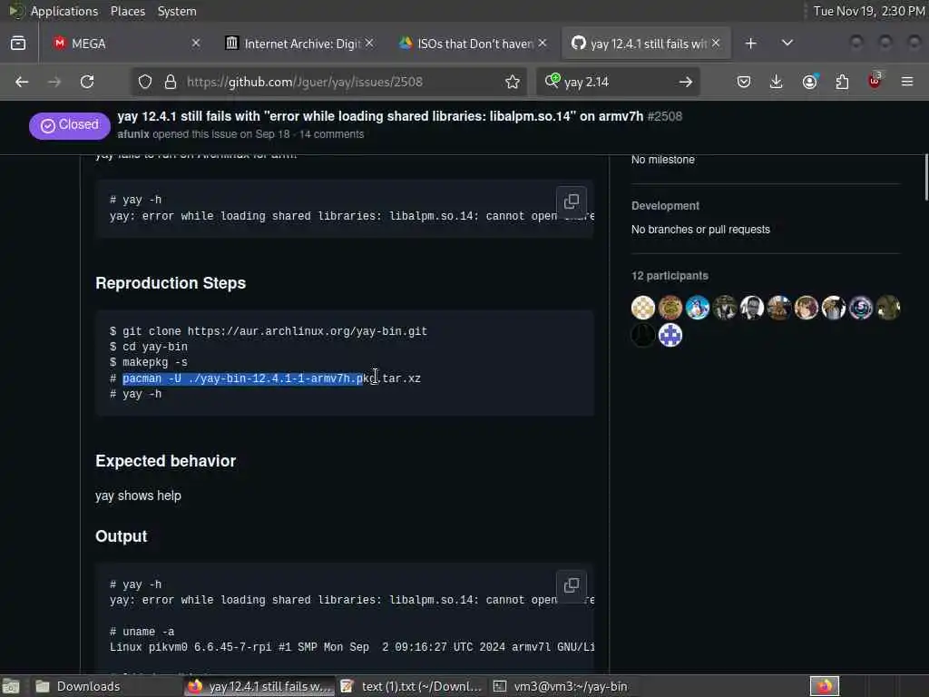Open the Firefox hamburger menu

tap(907, 82)
